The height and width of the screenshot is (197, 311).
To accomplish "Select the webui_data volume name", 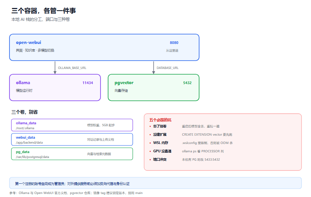I will click(25, 138).
